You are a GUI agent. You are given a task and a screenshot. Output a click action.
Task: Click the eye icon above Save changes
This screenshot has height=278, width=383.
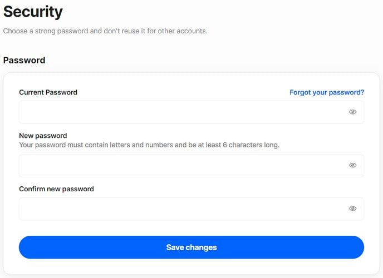[x=352, y=209]
